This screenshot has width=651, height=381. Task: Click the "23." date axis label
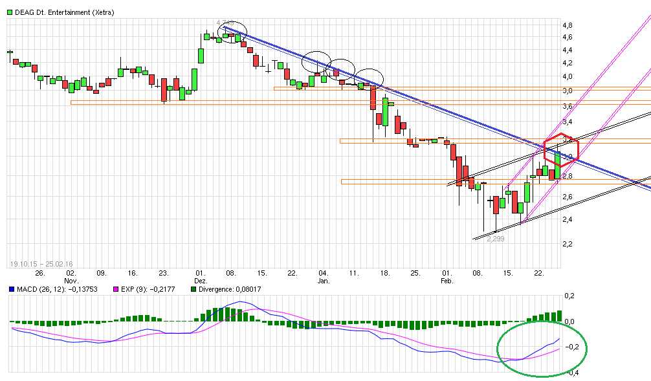point(164,273)
